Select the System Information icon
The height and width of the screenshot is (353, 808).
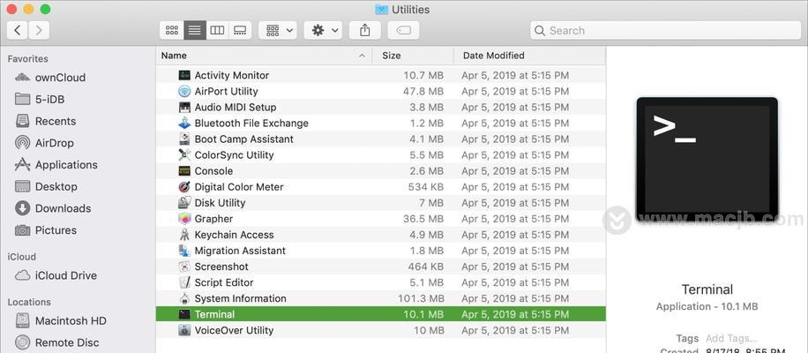point(184,299)
